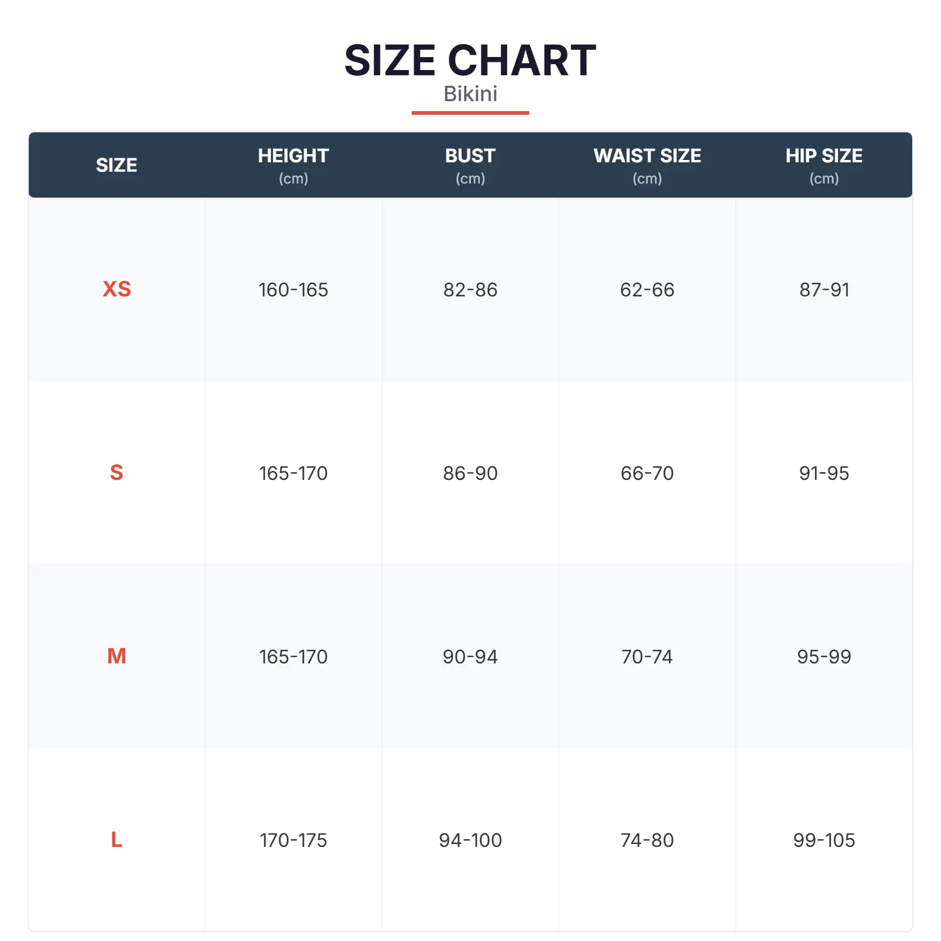
Task: Select the 95-99 hip value
Action: (823, 657)
